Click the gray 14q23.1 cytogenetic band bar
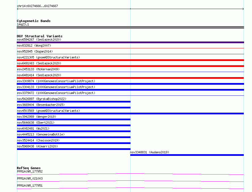Viewport: 252px width, 192px height. pyautogui.click(x=130, y=27)
